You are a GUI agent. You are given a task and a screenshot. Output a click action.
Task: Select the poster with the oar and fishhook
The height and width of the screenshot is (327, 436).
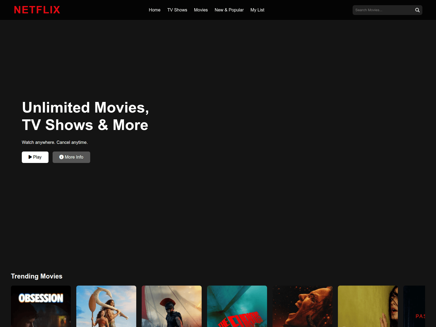pos(106,306)
